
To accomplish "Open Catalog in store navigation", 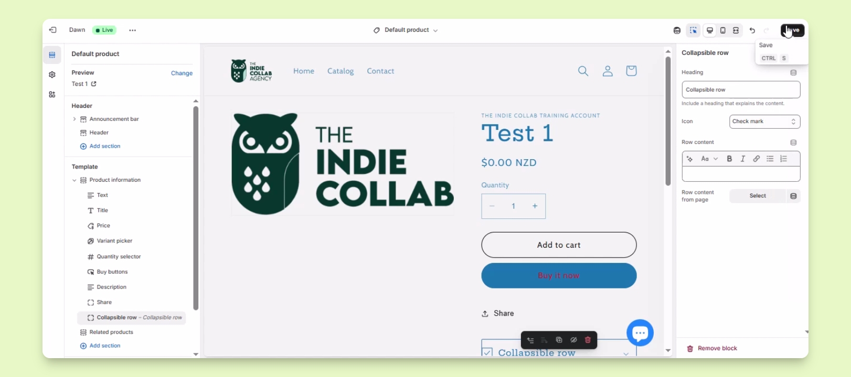I will pos(341,71).
